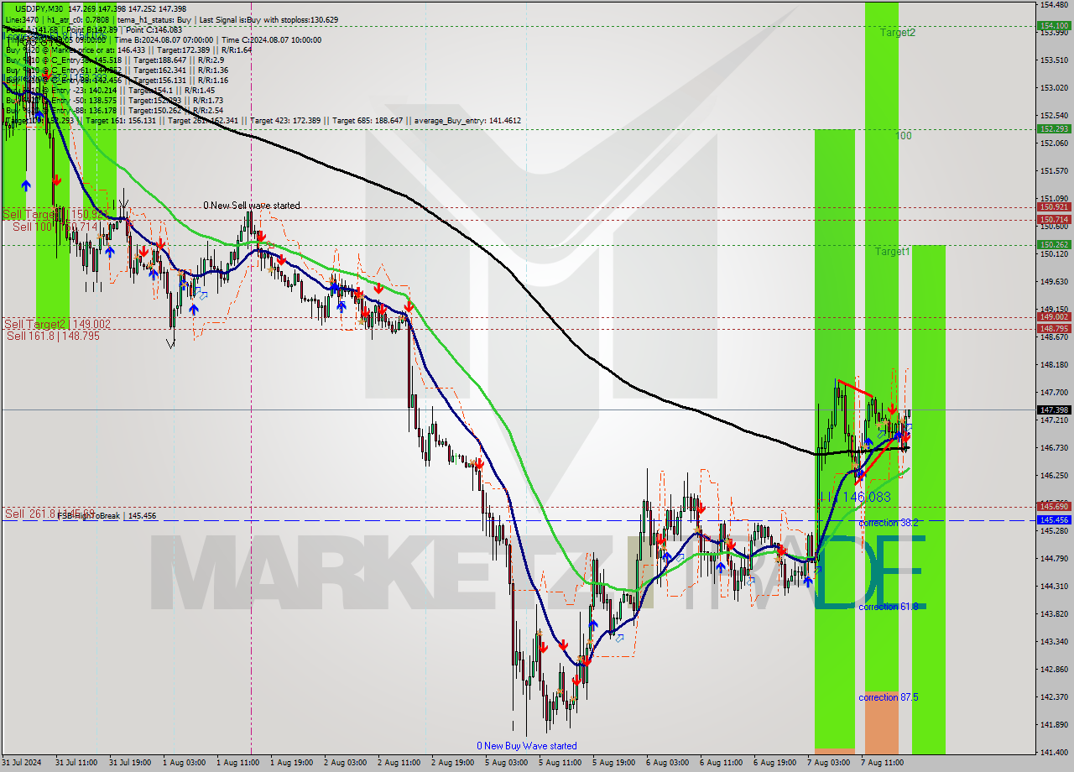Click the 'correction 87.5' annotation
1074x772 pixels.
point(888,697)
